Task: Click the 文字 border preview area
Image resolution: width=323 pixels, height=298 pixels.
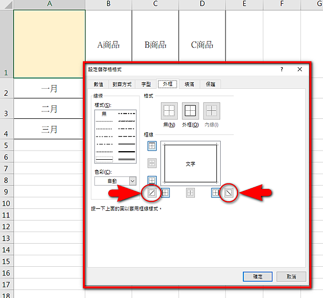Action: (191, 164)
